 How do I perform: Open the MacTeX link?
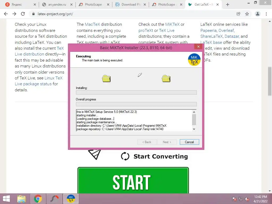[92, 24]
